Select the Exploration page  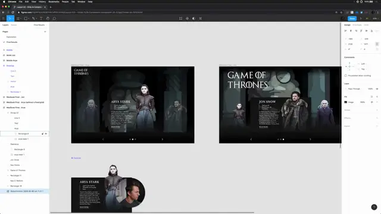pos(11,37)
